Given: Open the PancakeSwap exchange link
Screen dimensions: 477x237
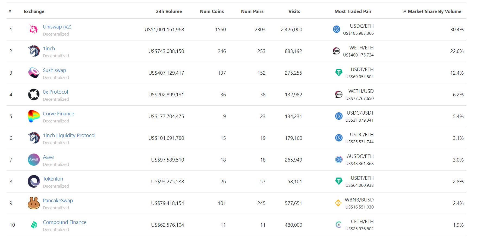Looking at the screenshot, I should (58, 200).
